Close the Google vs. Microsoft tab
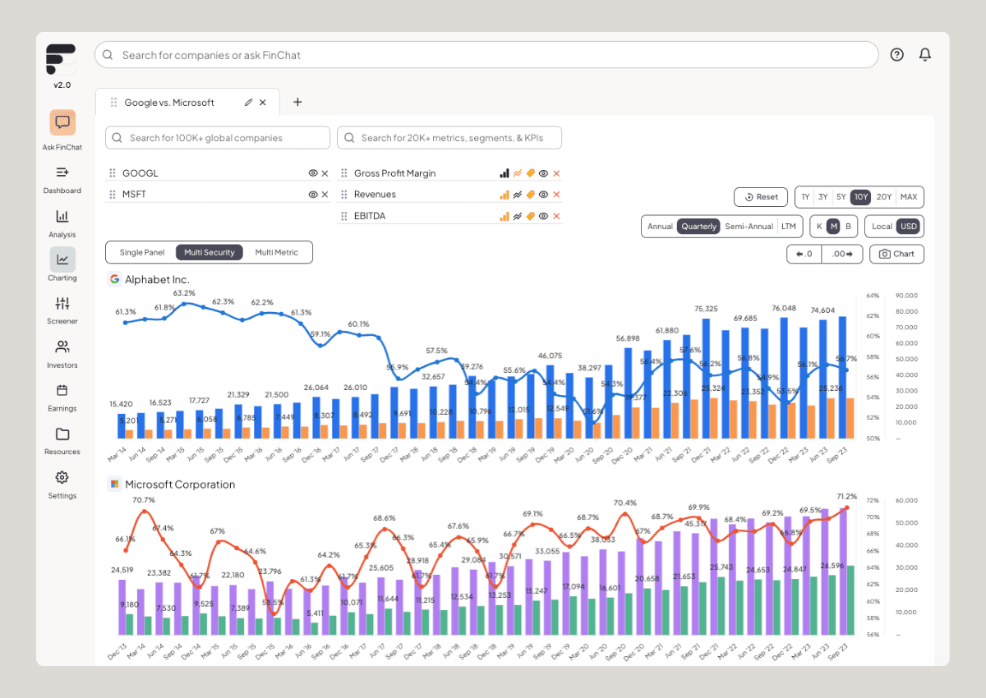Viewport: 986px width, 698px height. [x=263, y=103]
